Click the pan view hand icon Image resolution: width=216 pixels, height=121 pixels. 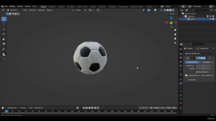coord(175,34)
